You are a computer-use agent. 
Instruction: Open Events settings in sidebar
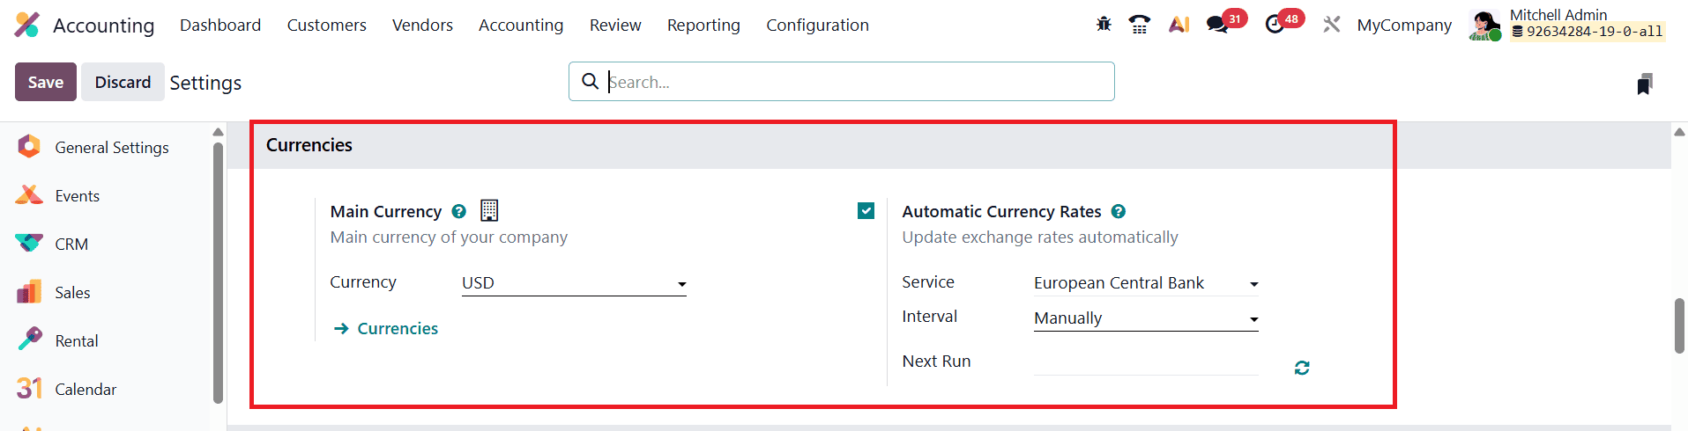(77, 196)
